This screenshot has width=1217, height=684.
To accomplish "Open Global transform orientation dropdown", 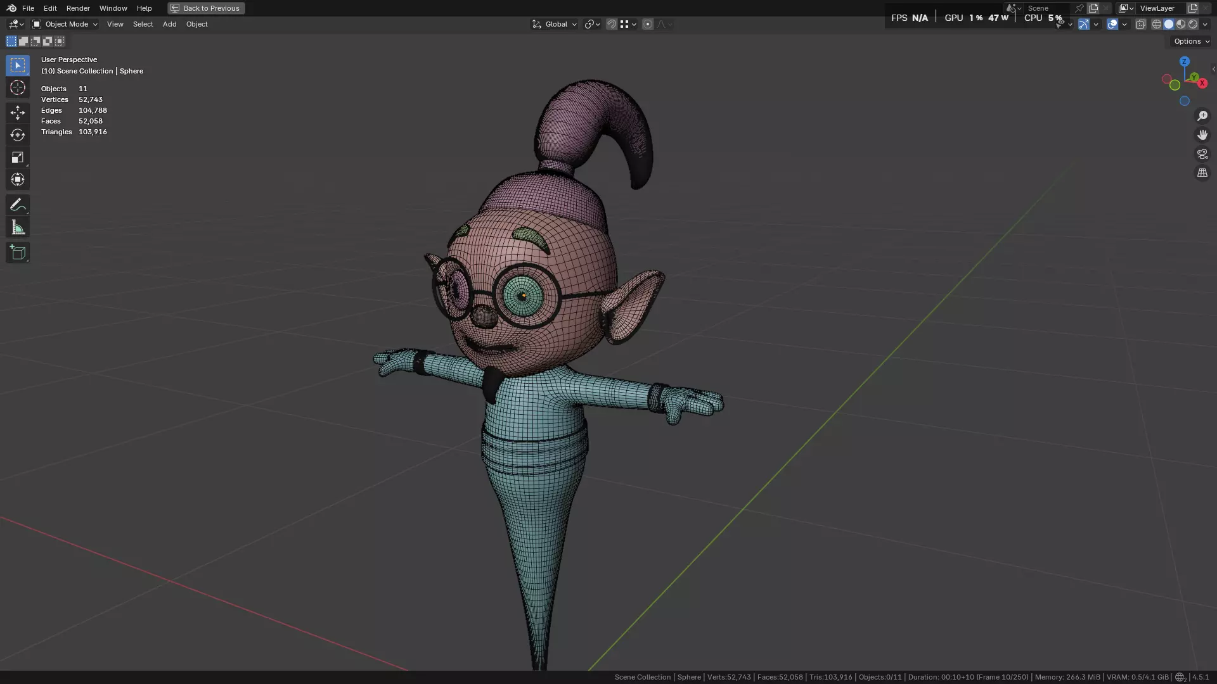I will click(x=555, y=24).
